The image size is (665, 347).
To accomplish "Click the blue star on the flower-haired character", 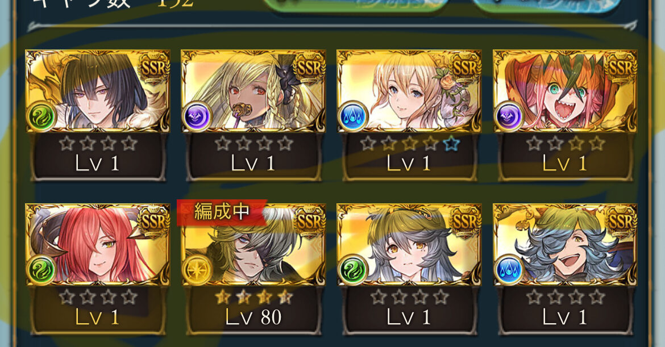I will click(451, 144).
